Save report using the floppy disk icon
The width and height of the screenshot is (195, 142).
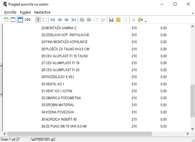tap(111, 20)
